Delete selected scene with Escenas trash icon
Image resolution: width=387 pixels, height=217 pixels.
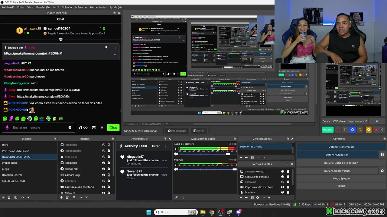(x=9, y=197)
